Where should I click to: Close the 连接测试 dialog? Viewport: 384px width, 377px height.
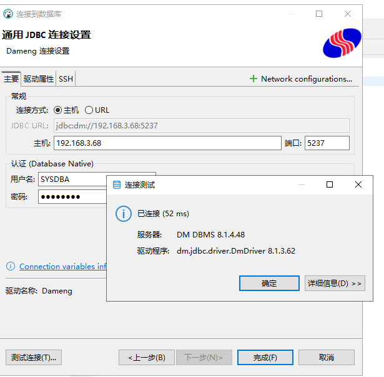358,184
